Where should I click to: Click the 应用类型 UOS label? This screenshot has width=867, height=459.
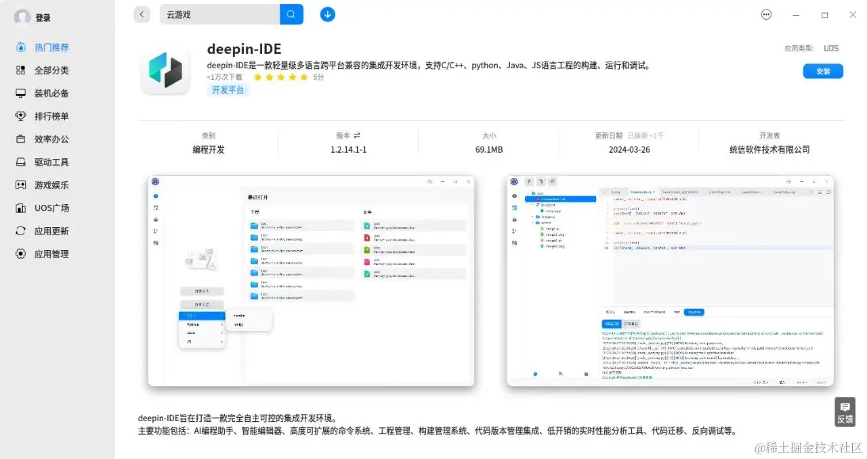click(811, 48)
